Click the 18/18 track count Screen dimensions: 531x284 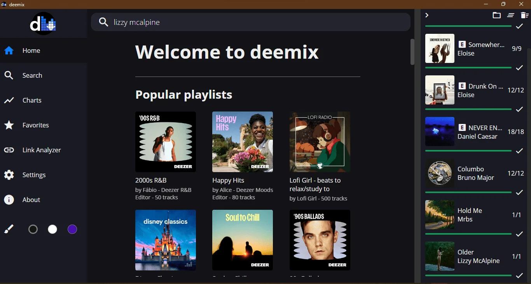point(516,132)
